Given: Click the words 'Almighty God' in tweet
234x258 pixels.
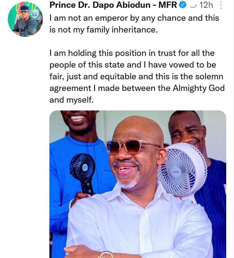Looking at the screenshot, I should [x=199, y=88].
